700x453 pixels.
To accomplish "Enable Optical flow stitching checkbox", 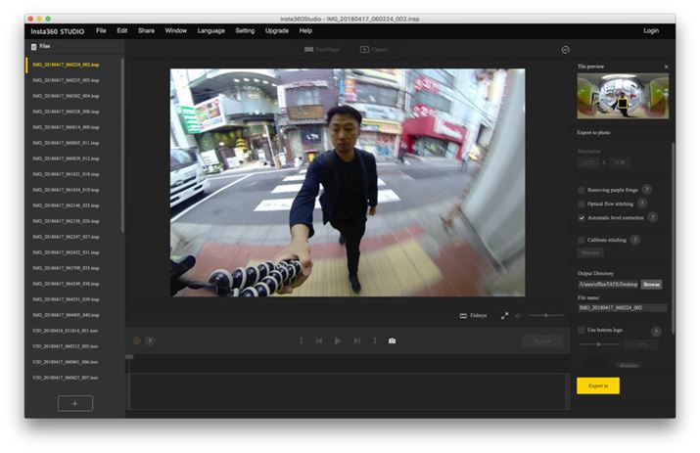I will coord(582,204).
